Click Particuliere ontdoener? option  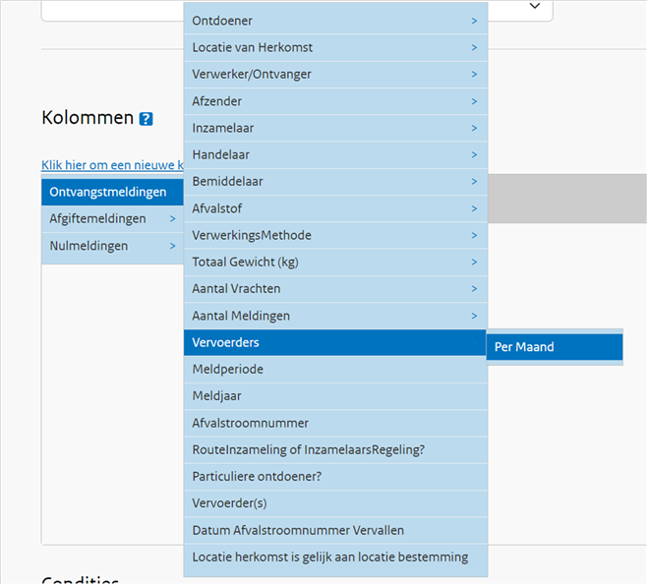coord(334,476)
